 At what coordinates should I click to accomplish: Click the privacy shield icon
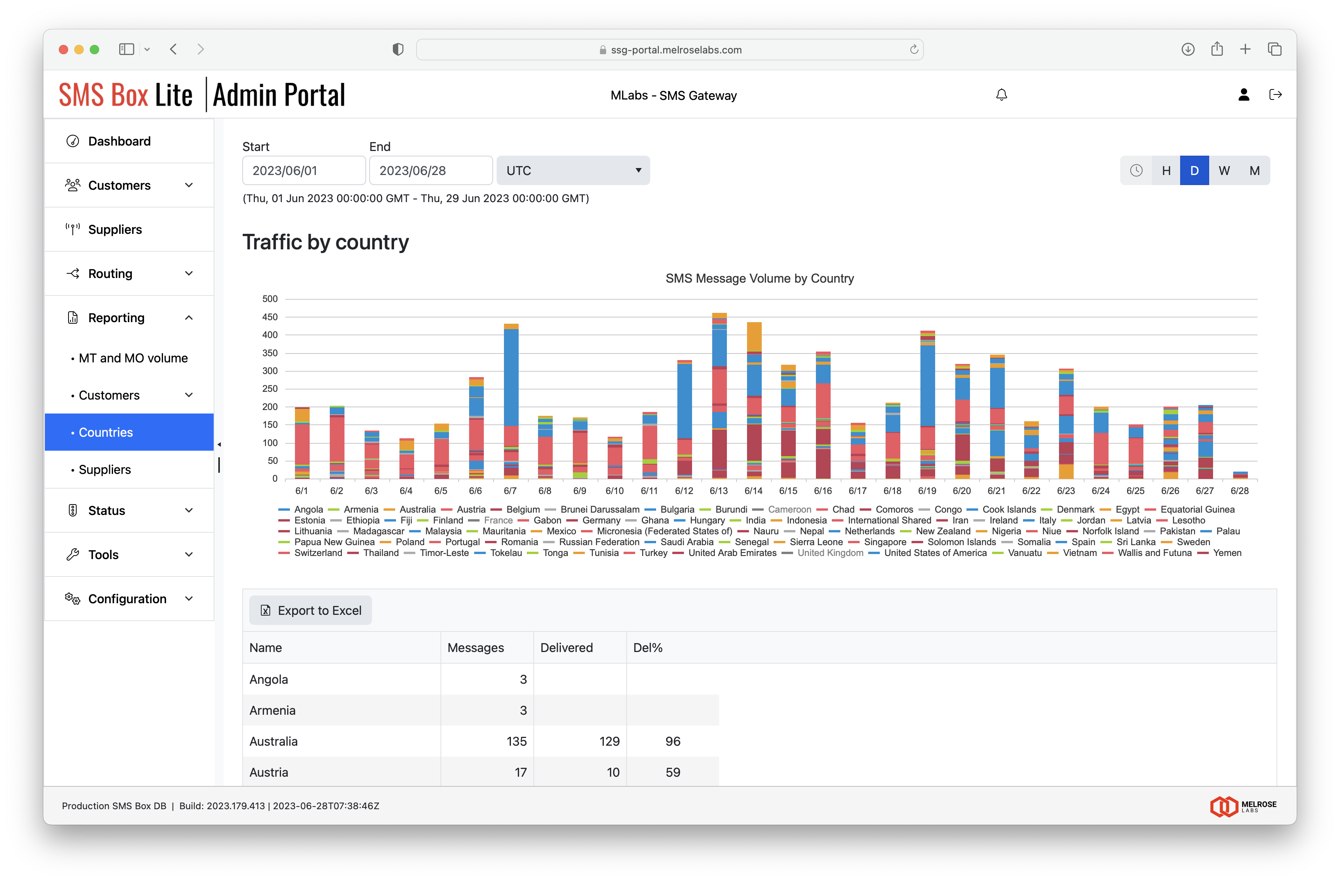pos(398,50)
